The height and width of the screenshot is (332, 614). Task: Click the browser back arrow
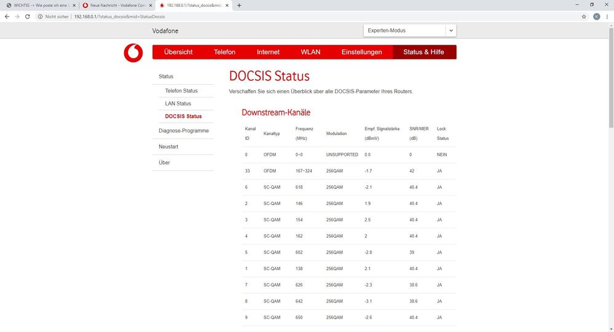click(7, 17)
